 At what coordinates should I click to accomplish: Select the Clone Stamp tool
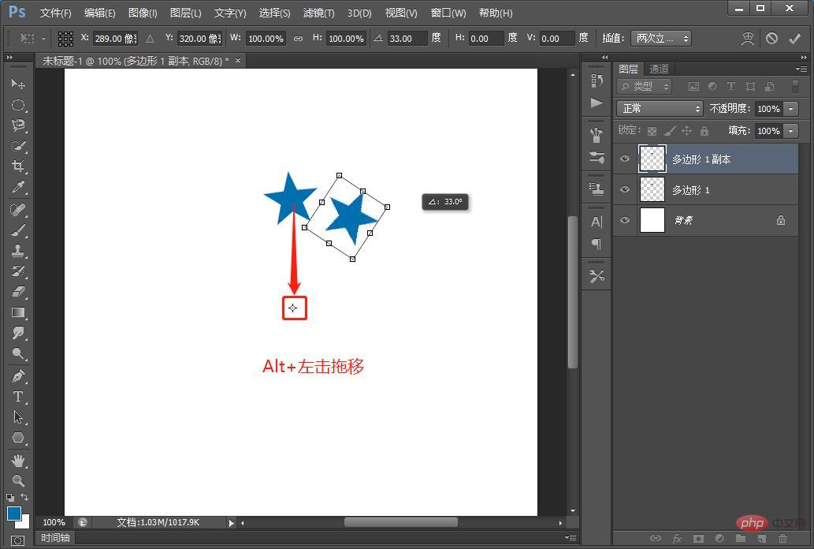click(x=18, y=251)
